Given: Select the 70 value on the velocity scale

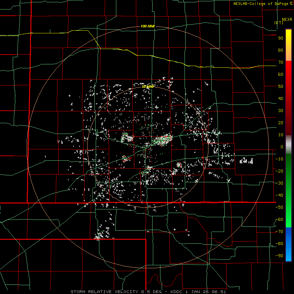Looking at the screenshot, I should [x=281, y=62].
